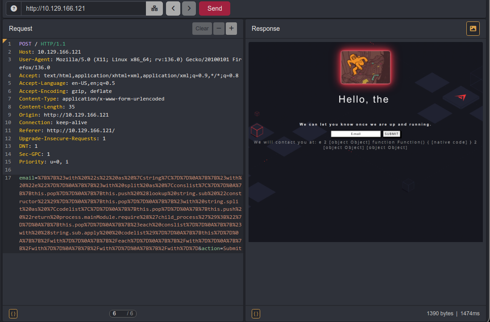Edit the request page number field
Viewport: 490px width, 322px height.
(x=118, y=313)
